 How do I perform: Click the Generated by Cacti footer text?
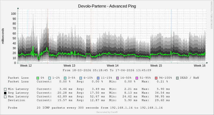107,112
